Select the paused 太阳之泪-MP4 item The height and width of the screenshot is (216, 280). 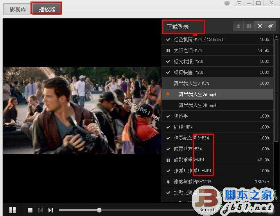pos(217,50)
